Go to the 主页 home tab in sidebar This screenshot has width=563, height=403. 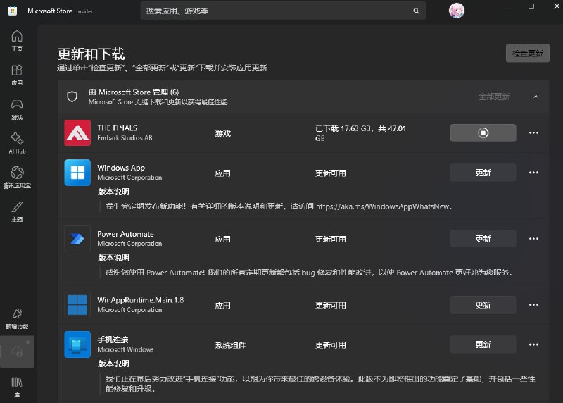tap(17, 41)
